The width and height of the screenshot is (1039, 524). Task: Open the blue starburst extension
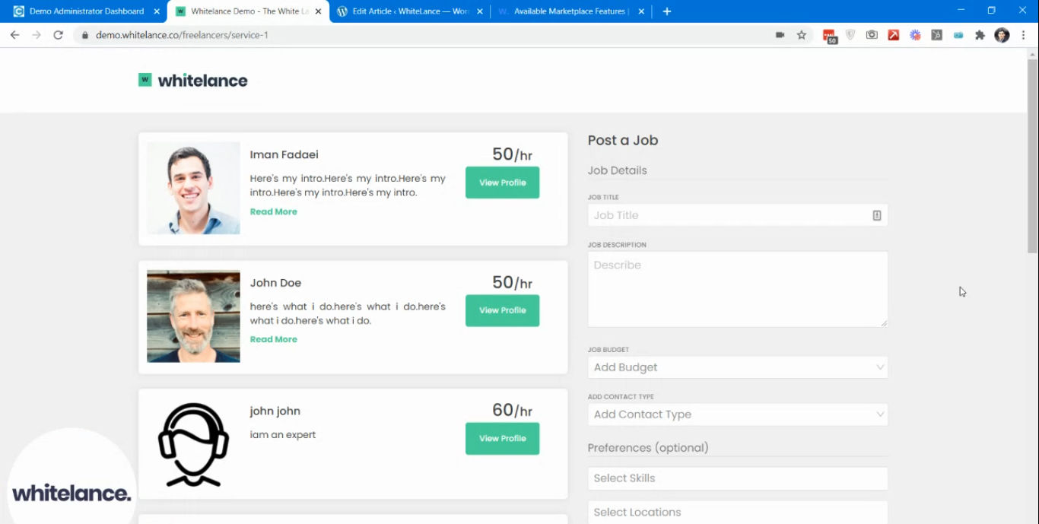click(915, 35)
